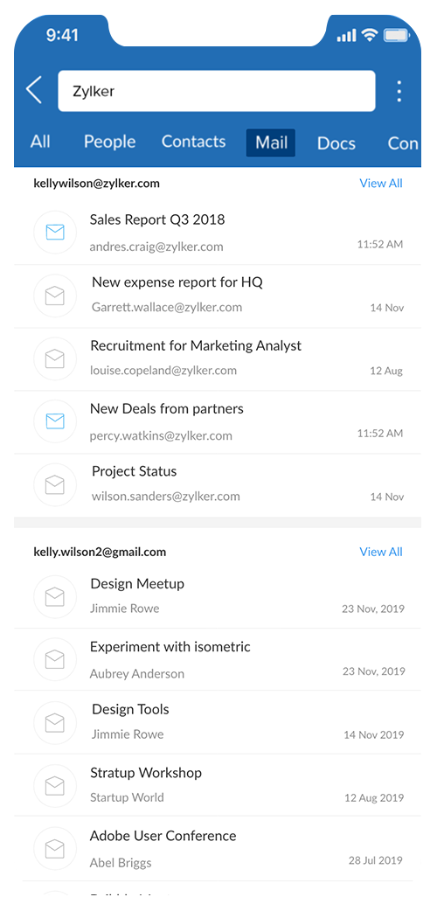This screenshot has height=911, width=437.
Task: View All mails for kelly.wilson2@gmail.com
Action: pyautogui.click(x=381, y=552)
